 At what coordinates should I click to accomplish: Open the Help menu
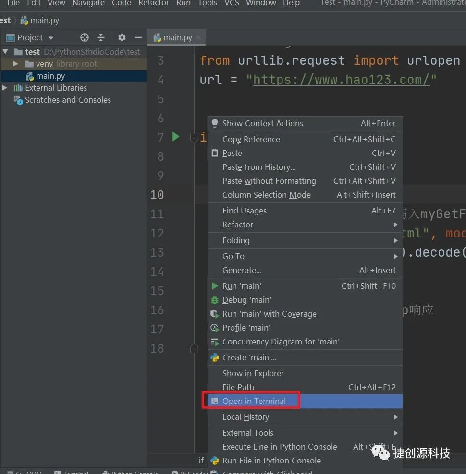pyautogui.click(x=291, y=3)
